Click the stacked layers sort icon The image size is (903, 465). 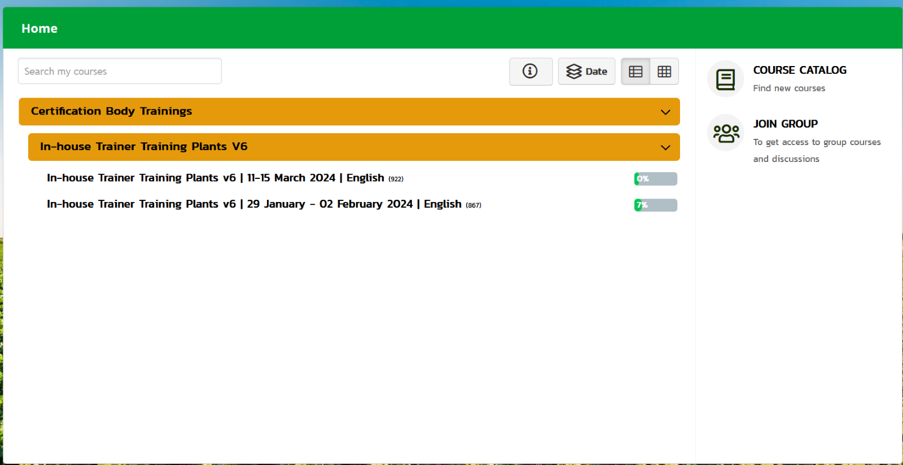573,72
